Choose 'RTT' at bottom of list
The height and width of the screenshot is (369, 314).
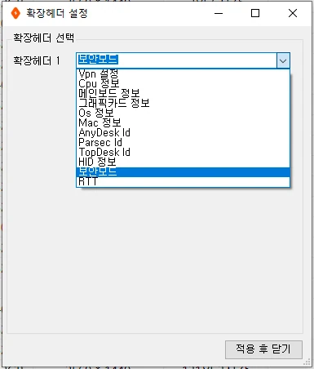pyautogui.click(x=183, y=181)
